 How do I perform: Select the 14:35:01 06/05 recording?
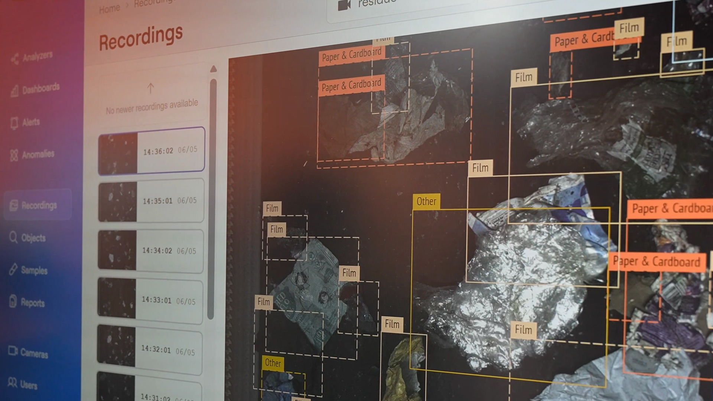pos(151,201)
